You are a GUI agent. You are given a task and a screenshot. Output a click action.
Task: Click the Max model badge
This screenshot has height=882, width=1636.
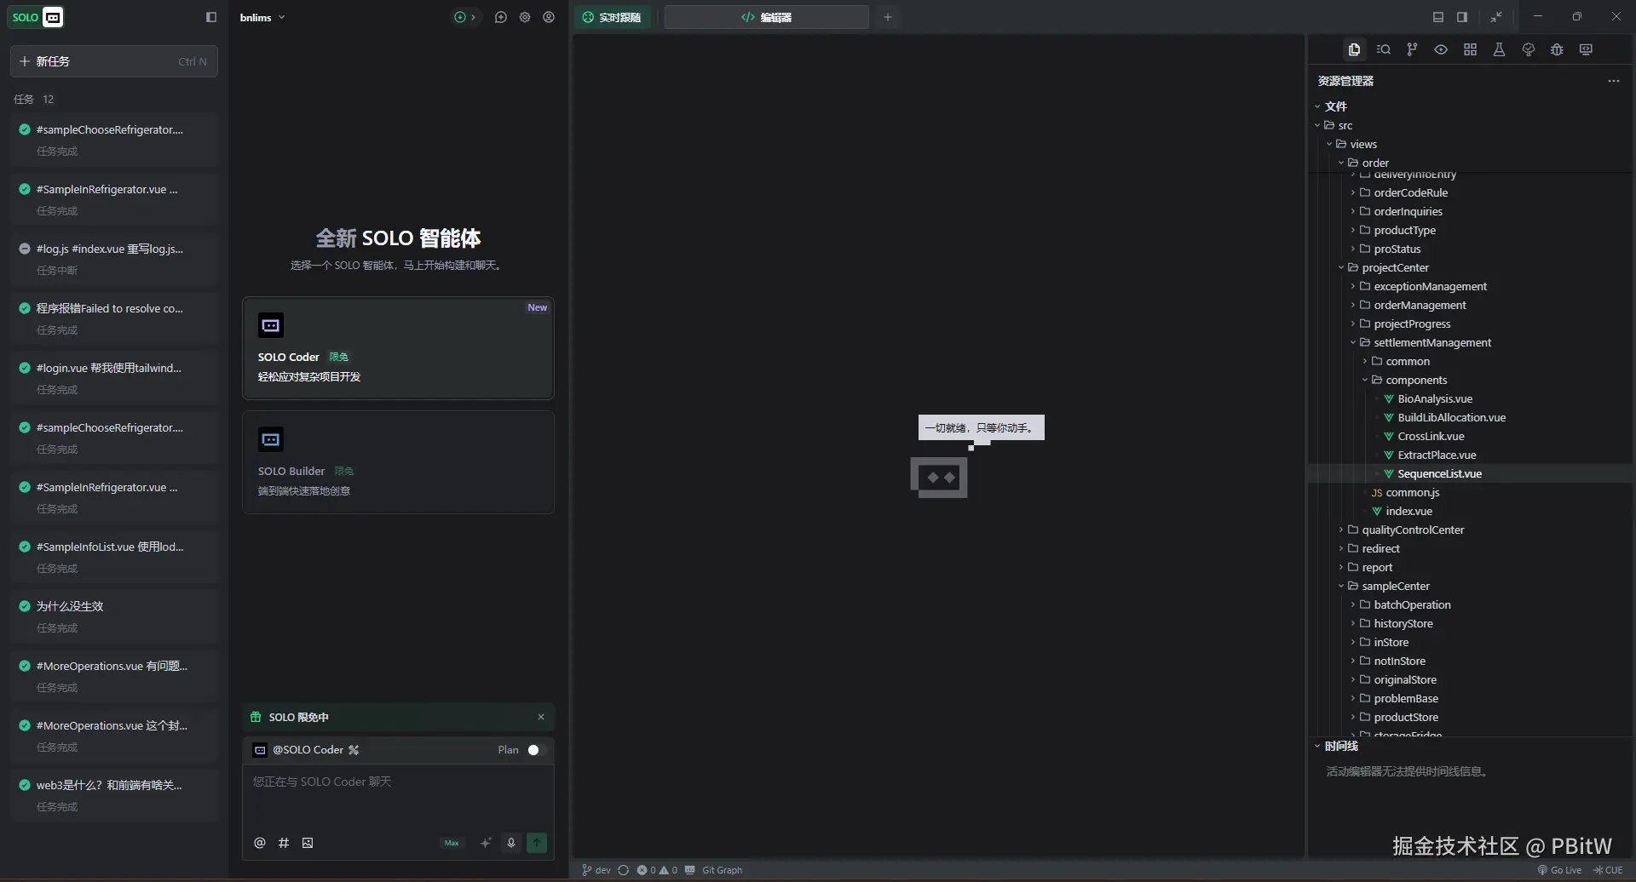pos(452,843)
